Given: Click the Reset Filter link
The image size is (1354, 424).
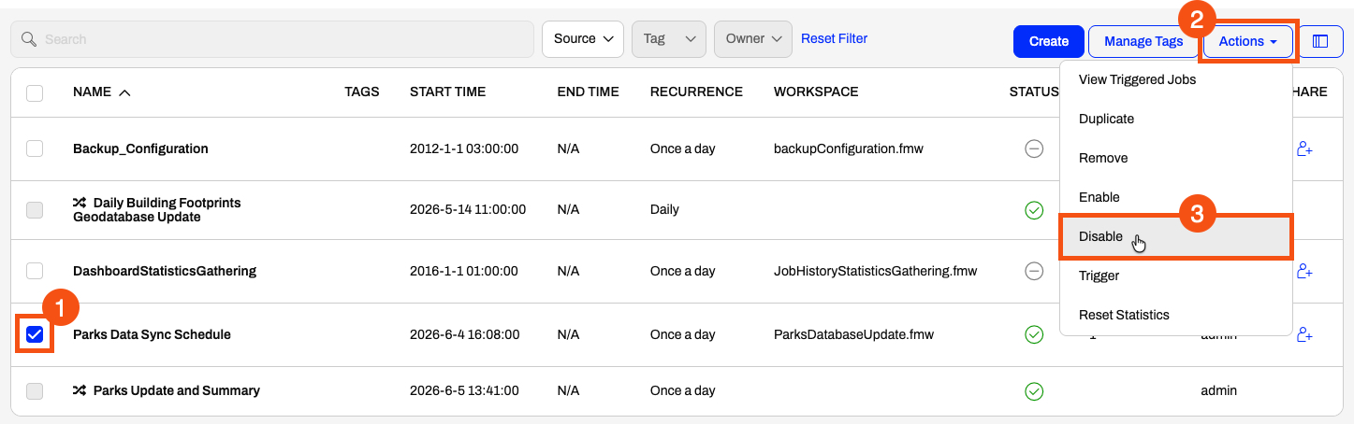Looking at the screenshot, I should (835, 38).
